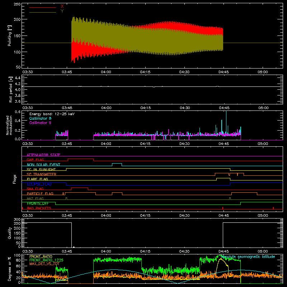Select the PARTICLE_FLAG label
This screenshot has height=287, width=287.
coord(40,193)
